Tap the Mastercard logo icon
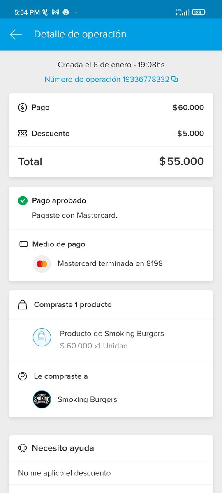 pos(42,264)
